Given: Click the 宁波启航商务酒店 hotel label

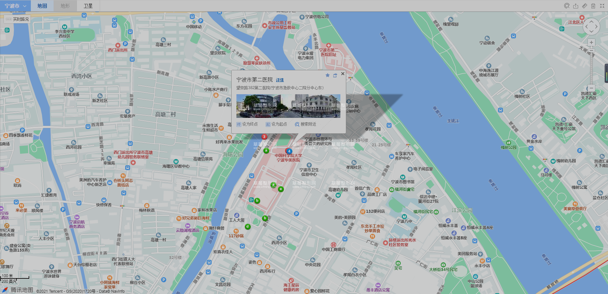Looking at the screenshot, I should [x=77, y=224].
